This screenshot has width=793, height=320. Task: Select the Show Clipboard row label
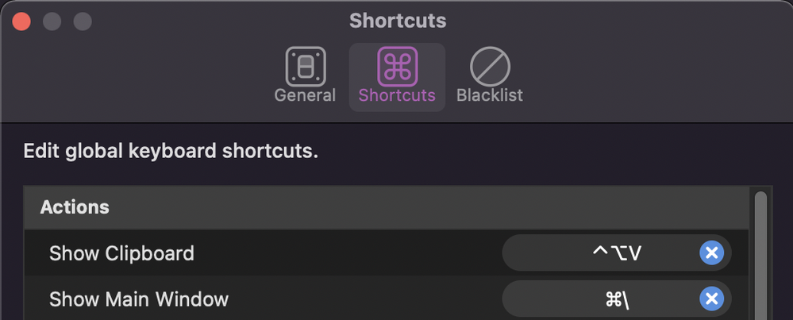click(121, 253)
